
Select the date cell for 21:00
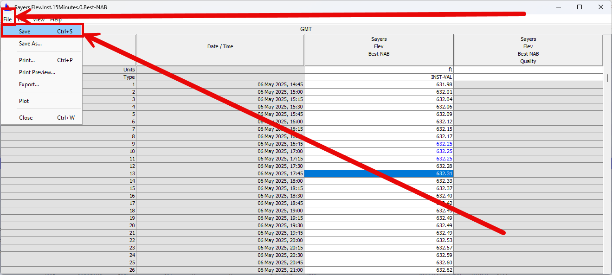click(x=220, y=270)
